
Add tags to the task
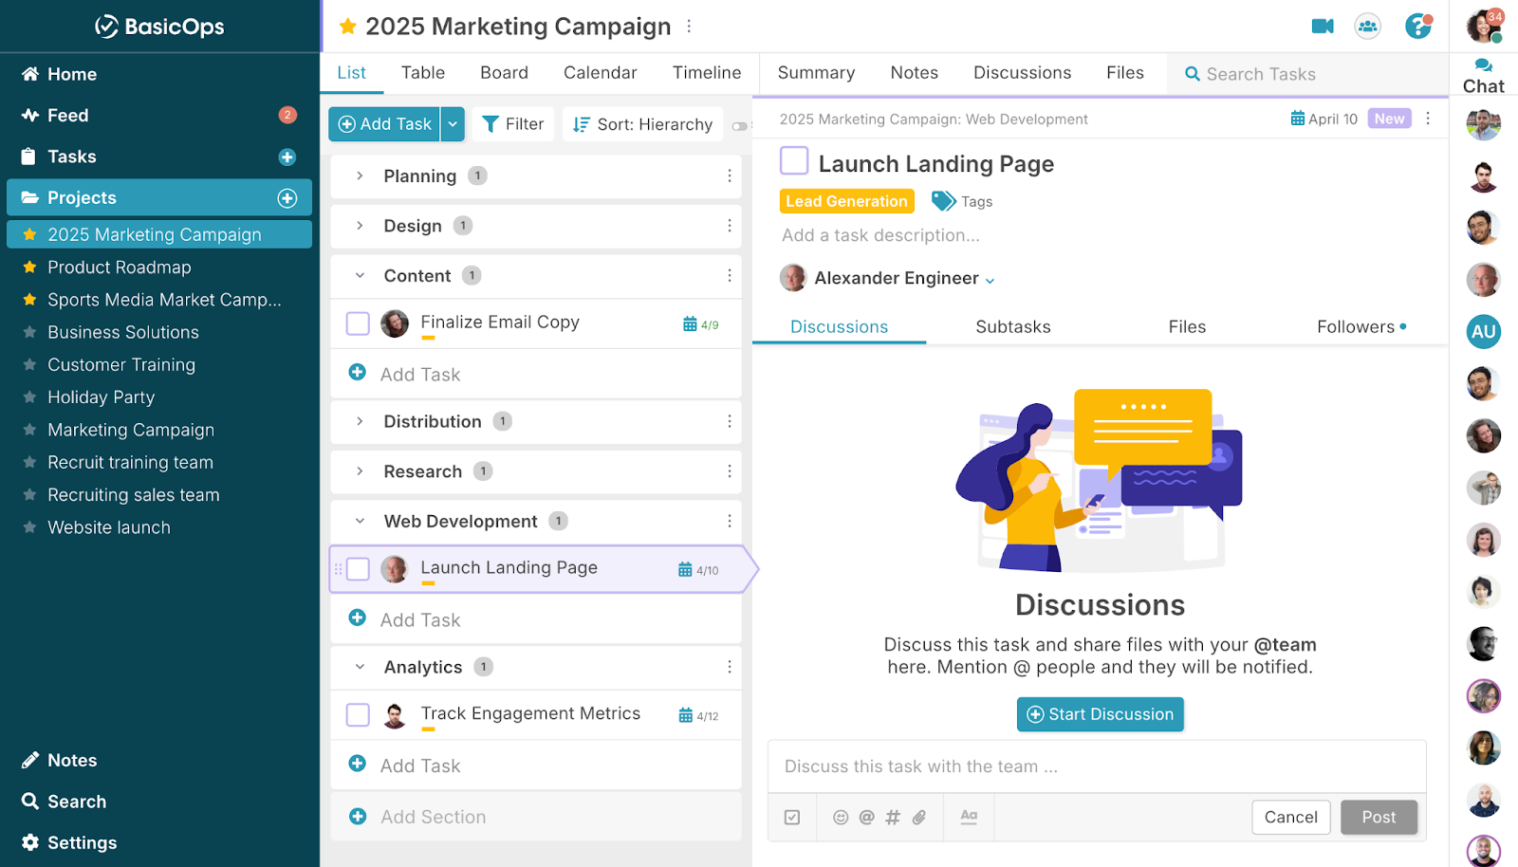[x=962, y=201]
